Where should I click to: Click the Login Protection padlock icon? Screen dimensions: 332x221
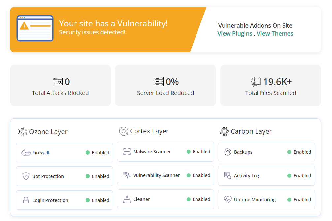pos(26,200)
